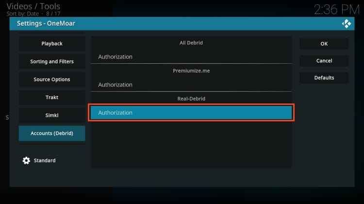Select the Source Options category
Screen dimensions: 364x204
tap(52, 79)
